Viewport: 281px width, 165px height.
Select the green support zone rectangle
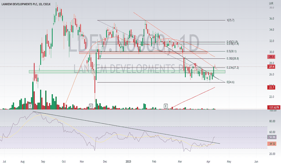[x=127, y=72]
